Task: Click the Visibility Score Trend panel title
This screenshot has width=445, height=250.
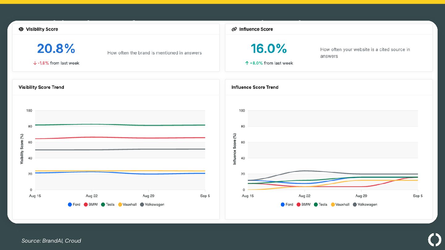Action: [x=41, y=87]
